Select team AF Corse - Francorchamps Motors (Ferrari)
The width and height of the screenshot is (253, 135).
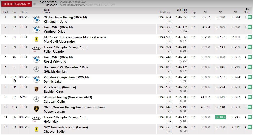coord(75,37)
